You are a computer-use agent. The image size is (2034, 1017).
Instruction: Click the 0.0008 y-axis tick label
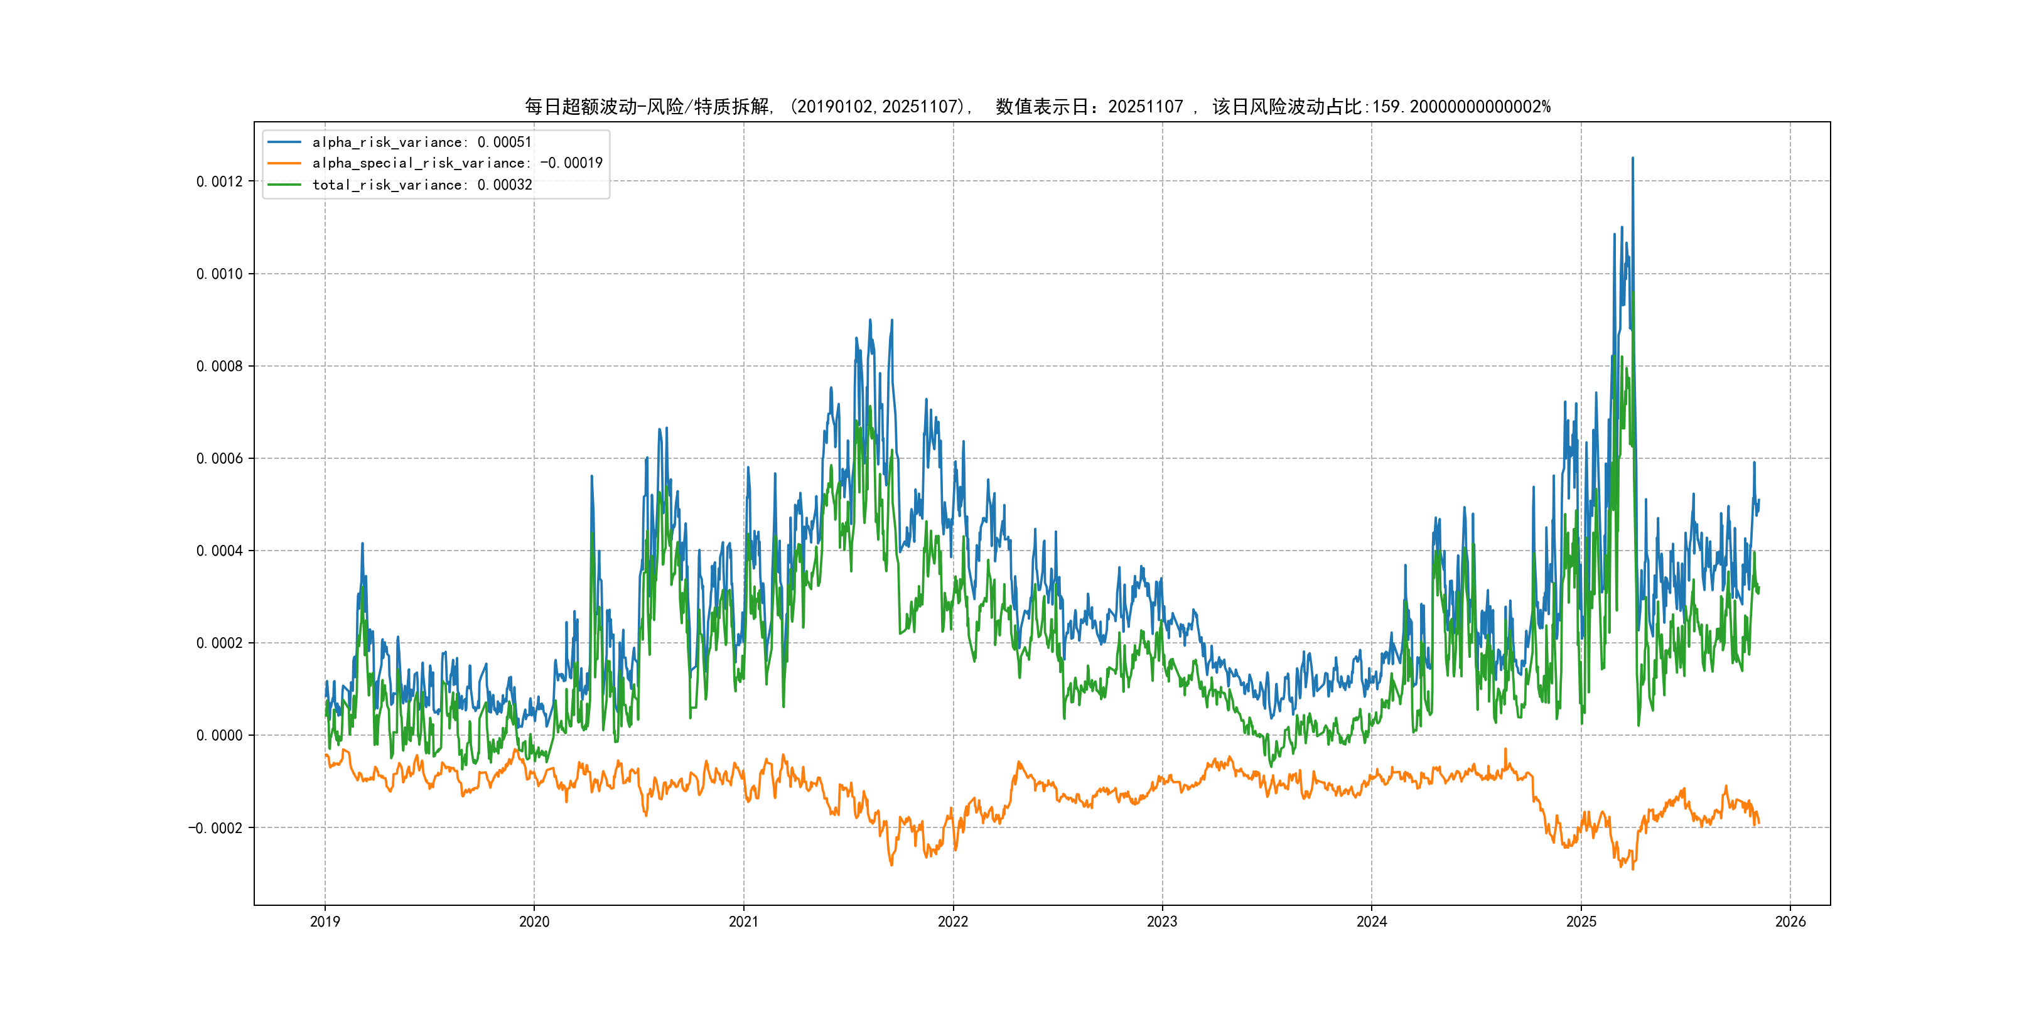tap(220, 367)
